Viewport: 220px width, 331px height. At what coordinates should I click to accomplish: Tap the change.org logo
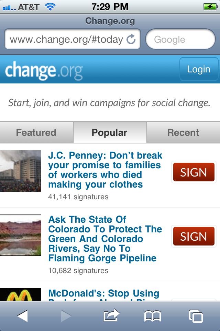pyautogui.click(x=44, y=70)
